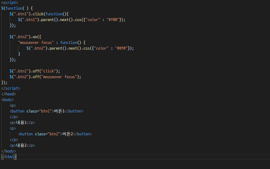The image size is (270, 169).
Task: Click the closing </head> tag
Action: 8,94
